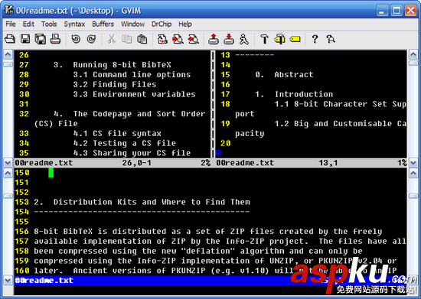Click the Open file toolbar icon
The height and width of the screenshot is (299, 421).
(x=10, y=39)
